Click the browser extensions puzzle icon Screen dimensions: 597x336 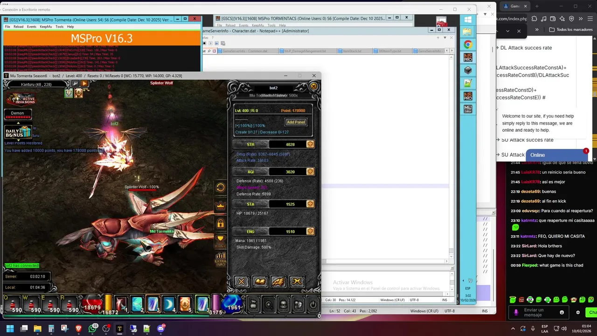[x=535, y=19]
